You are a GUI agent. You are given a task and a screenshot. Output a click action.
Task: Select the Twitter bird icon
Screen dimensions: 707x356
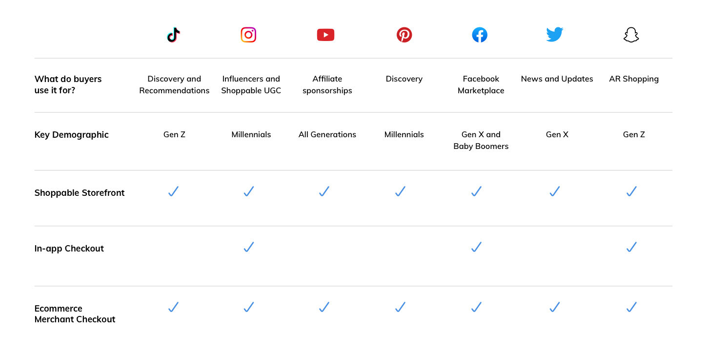555,35
